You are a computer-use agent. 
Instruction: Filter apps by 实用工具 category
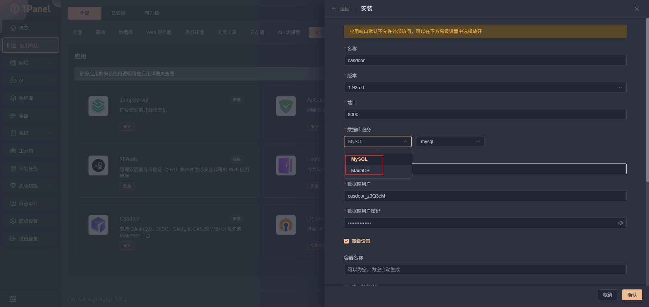click(227, 32)
